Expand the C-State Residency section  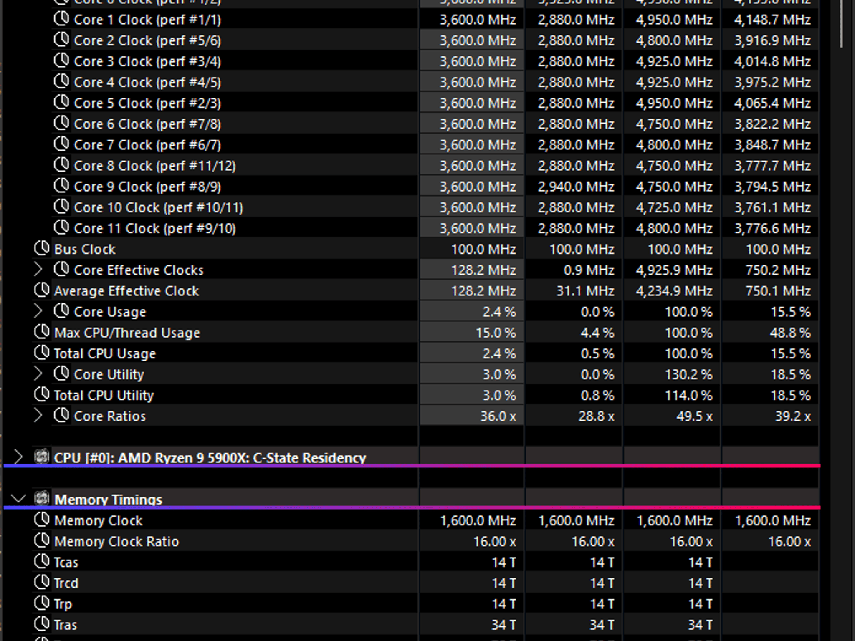tap(18, 457)
